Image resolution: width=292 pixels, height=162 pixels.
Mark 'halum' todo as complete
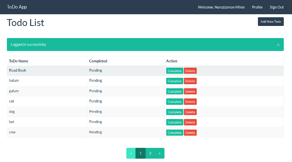coord(174,81)
